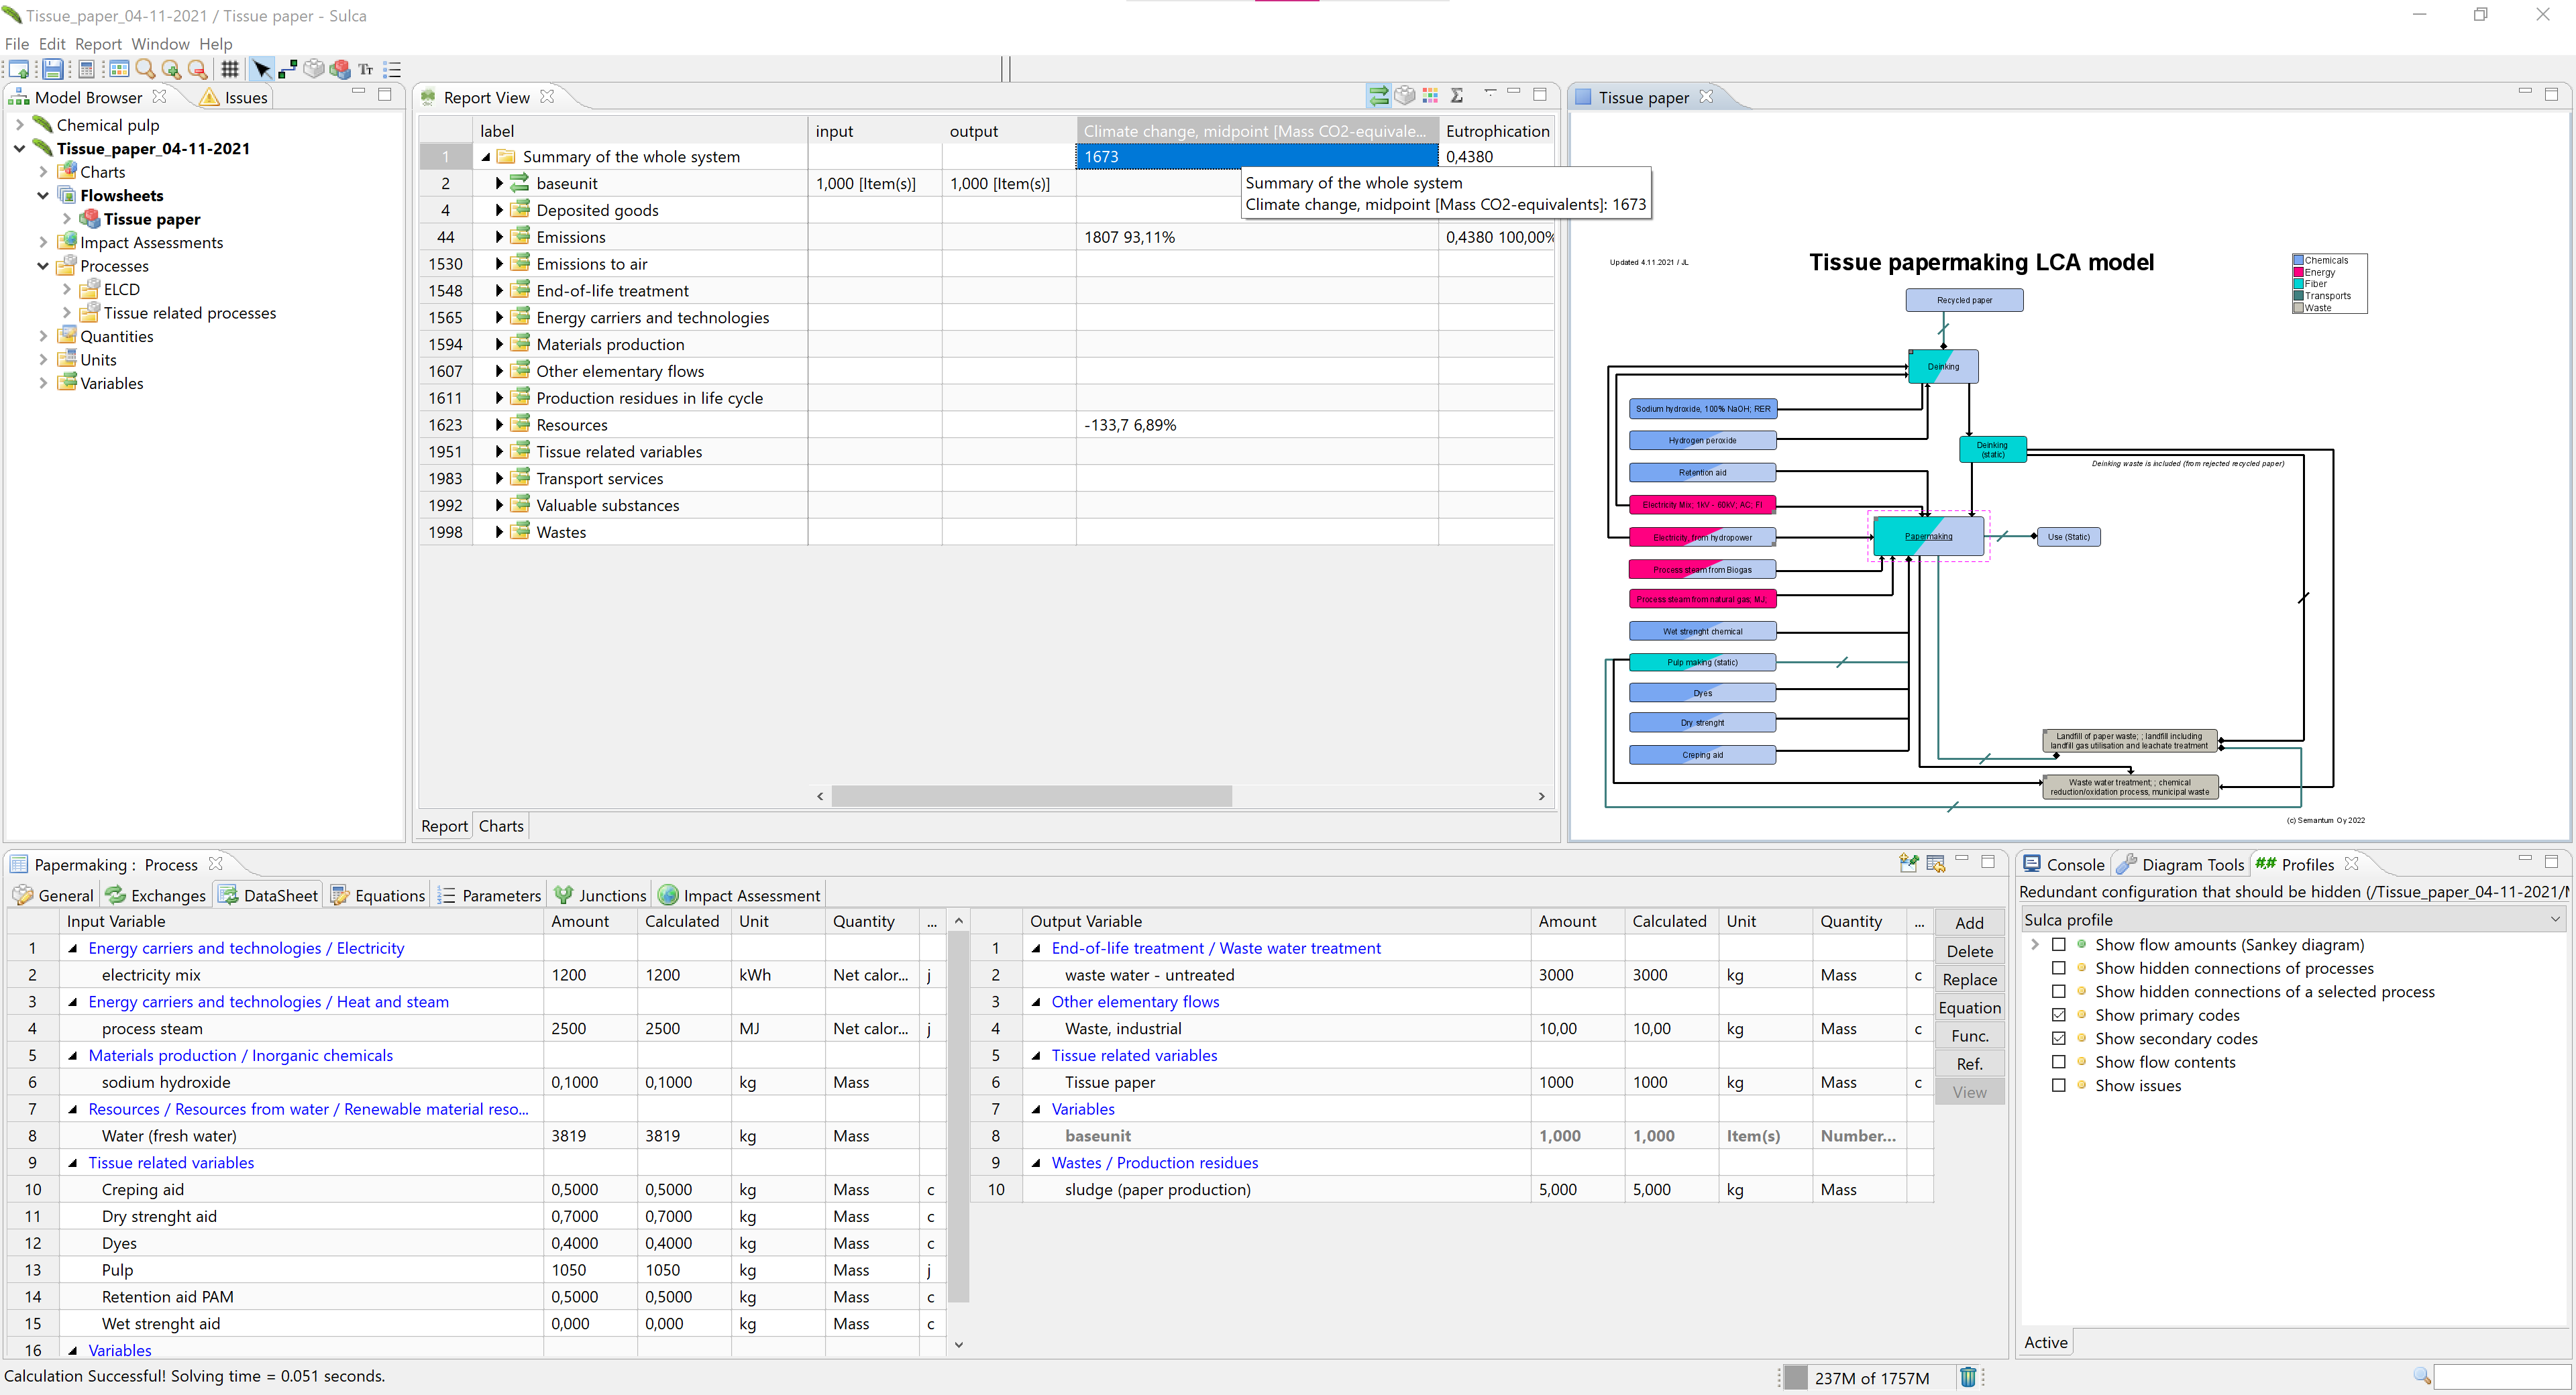Uncheck Show primary codes checkbox
2576x1395 pixels.
[x=2058, y=1015]
